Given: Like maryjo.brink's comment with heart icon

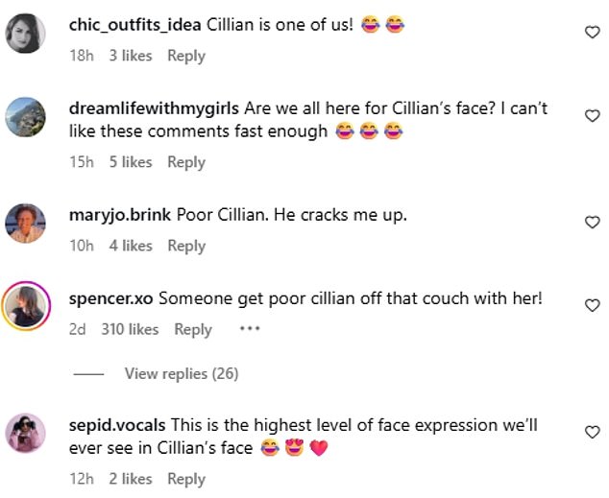Looking at the screenshot, I should tap(593, 223).
